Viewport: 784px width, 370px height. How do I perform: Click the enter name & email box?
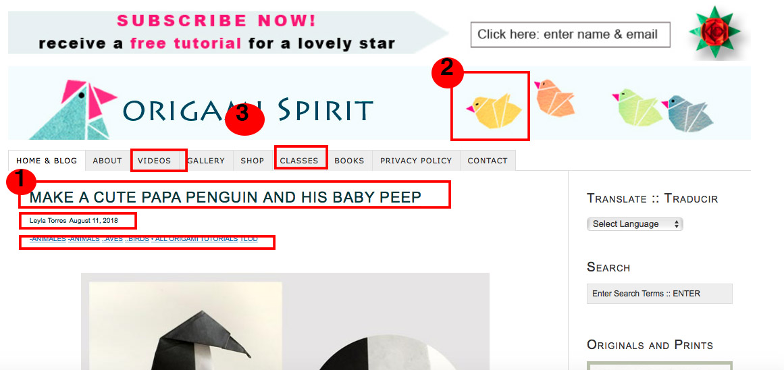pos(570,34)
